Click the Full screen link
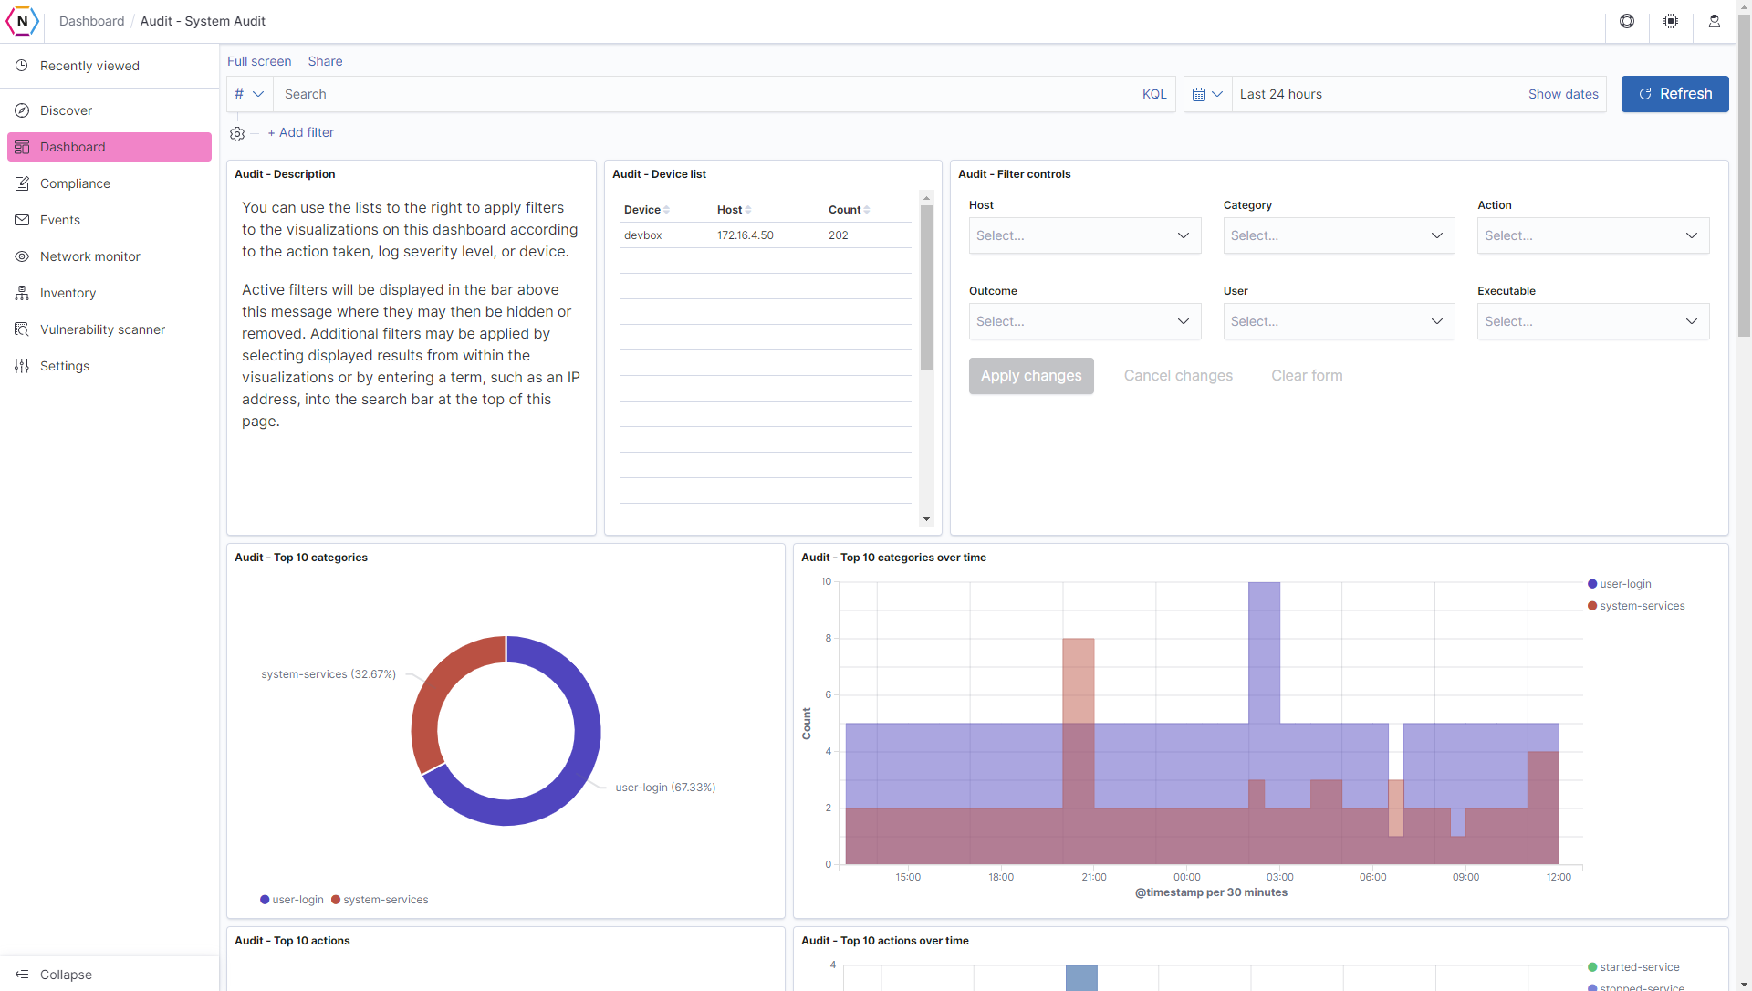Viewport: 1752px width, 991px height. [259, 61]
